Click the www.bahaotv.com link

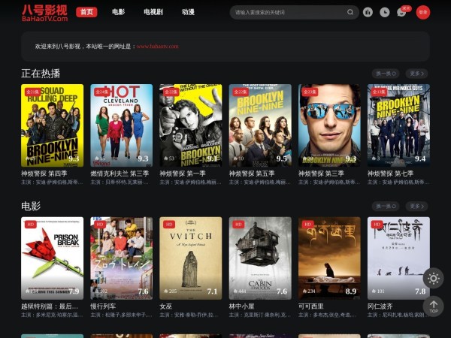pyautogui.click(x=157, y=47)
